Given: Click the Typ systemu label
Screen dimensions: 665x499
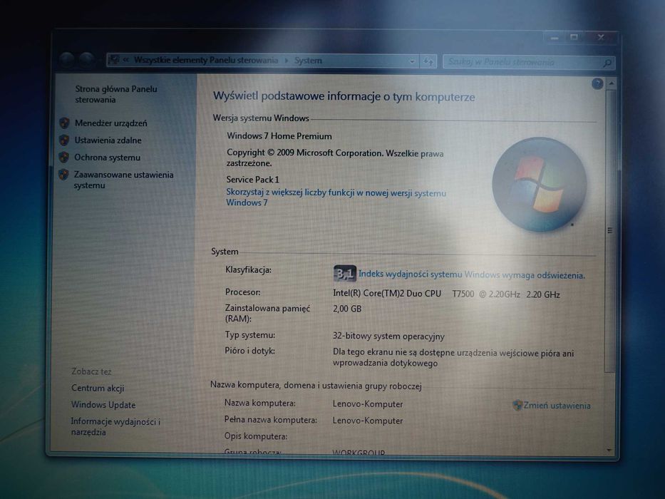Looking at the screenshot, I should coord(249,335).
